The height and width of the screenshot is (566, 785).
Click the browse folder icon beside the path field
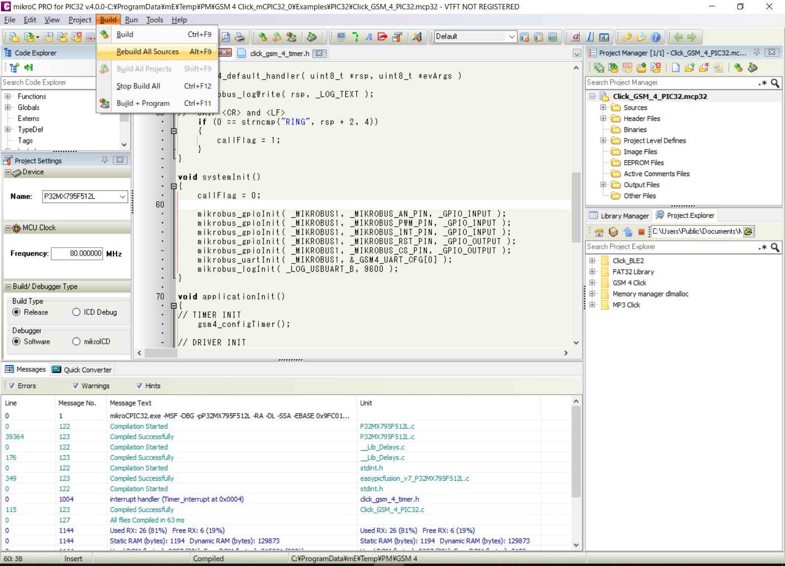pos(748,232)
